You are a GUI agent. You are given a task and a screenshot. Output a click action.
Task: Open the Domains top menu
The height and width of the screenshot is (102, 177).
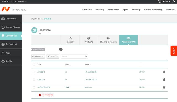pos(87,10)
